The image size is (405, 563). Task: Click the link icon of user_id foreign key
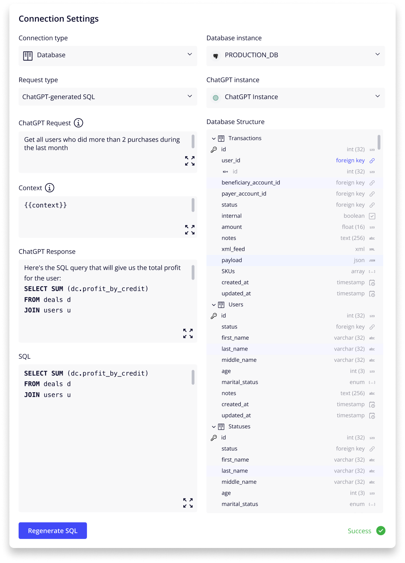(x=372, y=161)
